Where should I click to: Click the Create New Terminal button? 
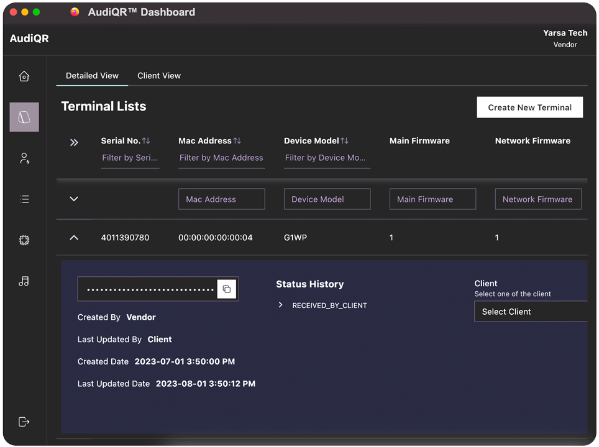529,107
